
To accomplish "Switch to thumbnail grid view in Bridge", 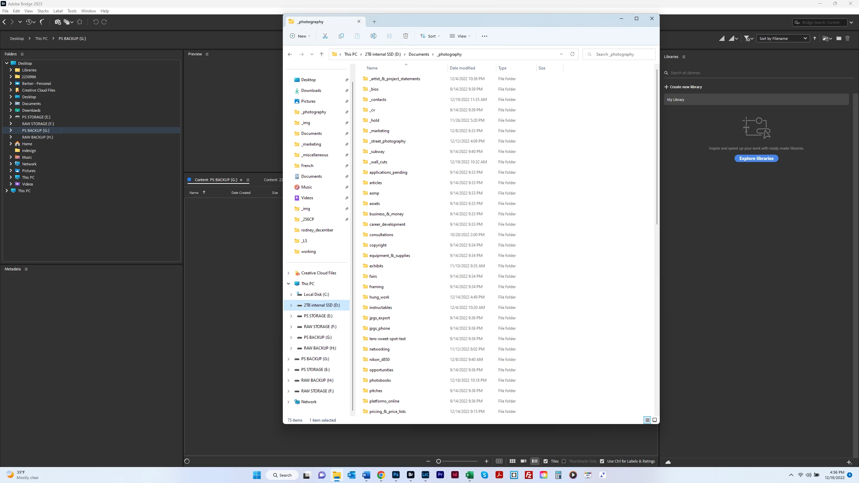I will 512,461.
